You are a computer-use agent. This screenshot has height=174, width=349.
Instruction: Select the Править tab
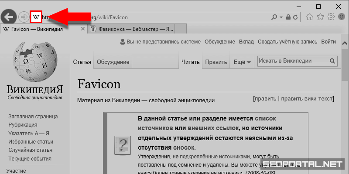pyautogui.click(x=216, y=62)
